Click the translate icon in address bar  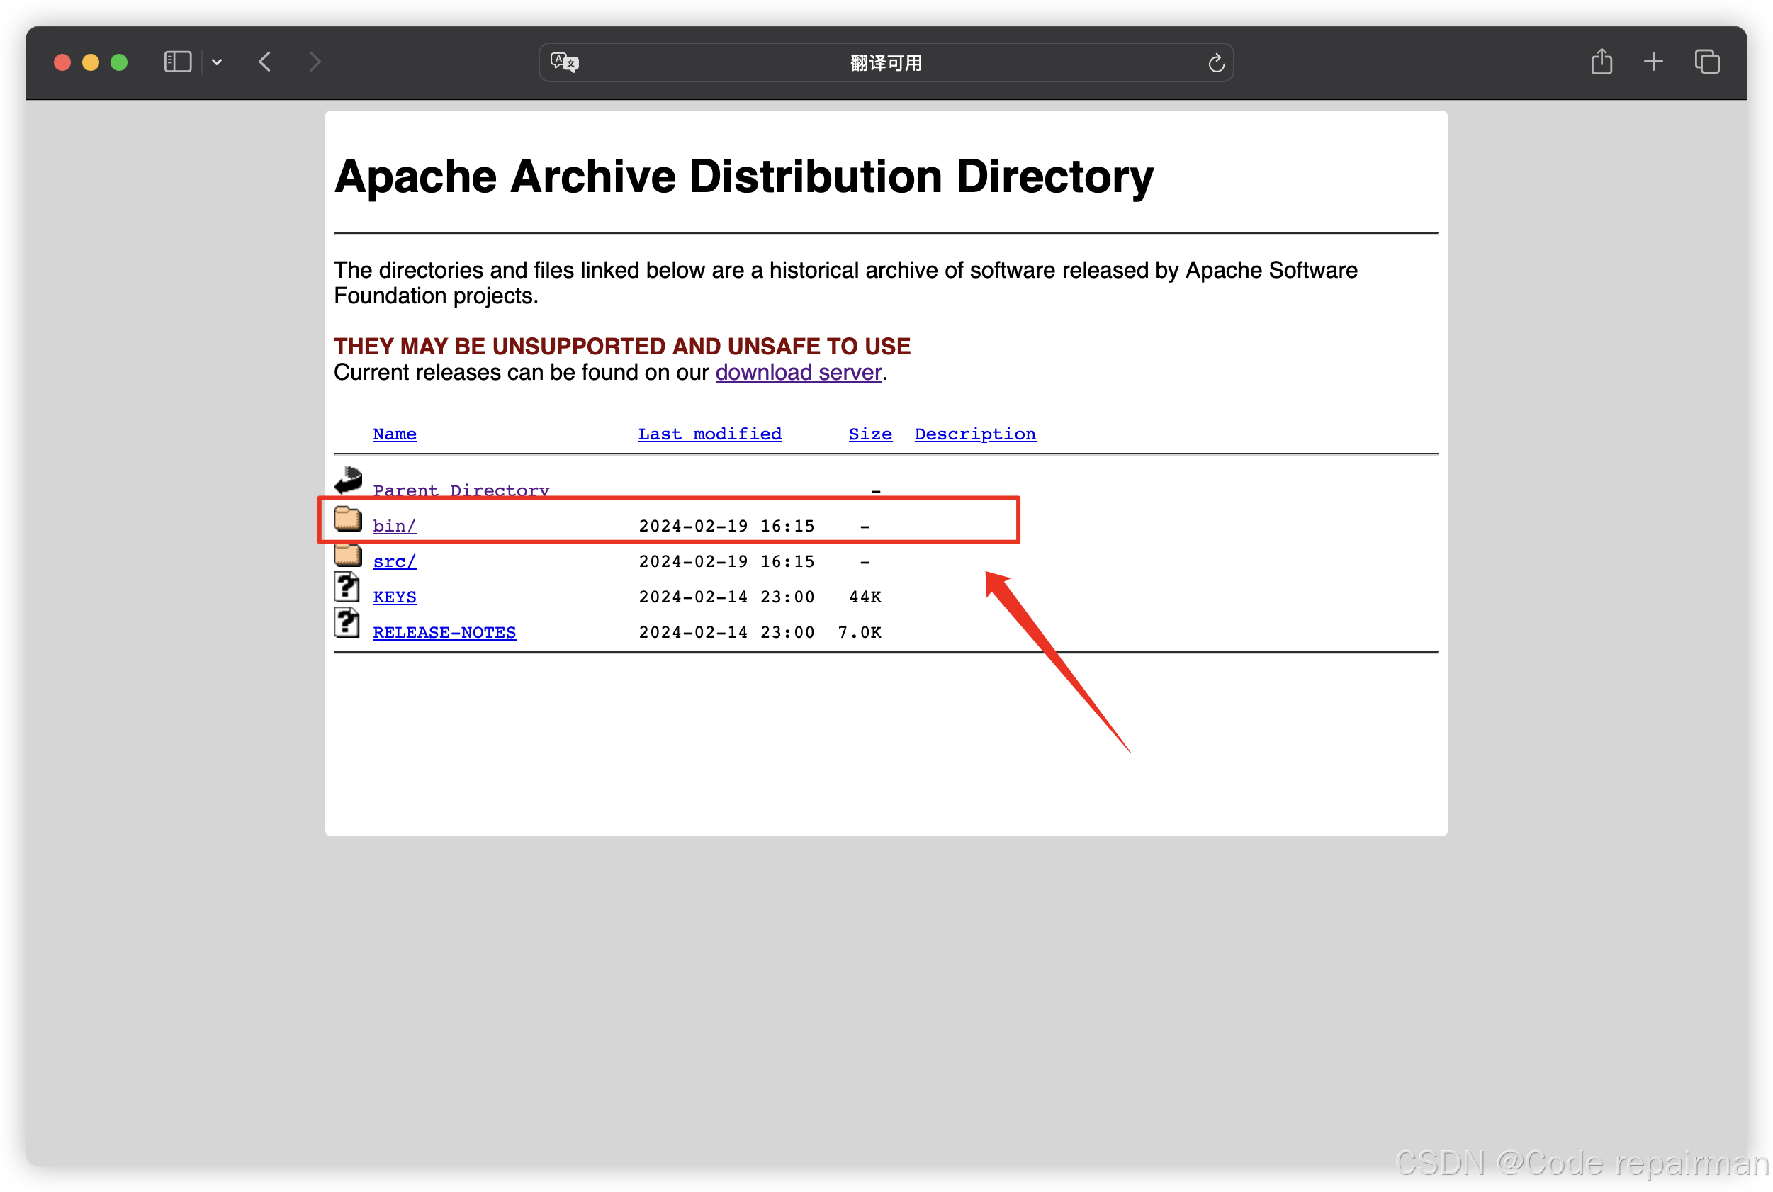click(x=564, y=62)
